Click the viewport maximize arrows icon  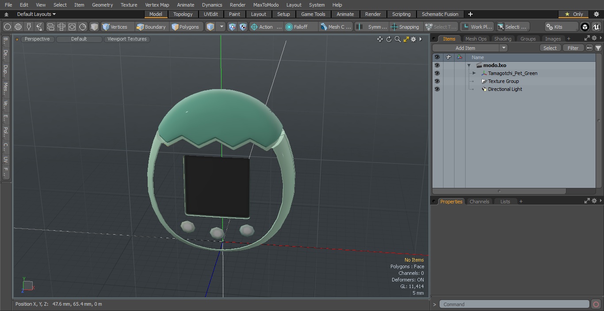click(x=406, y=39)
